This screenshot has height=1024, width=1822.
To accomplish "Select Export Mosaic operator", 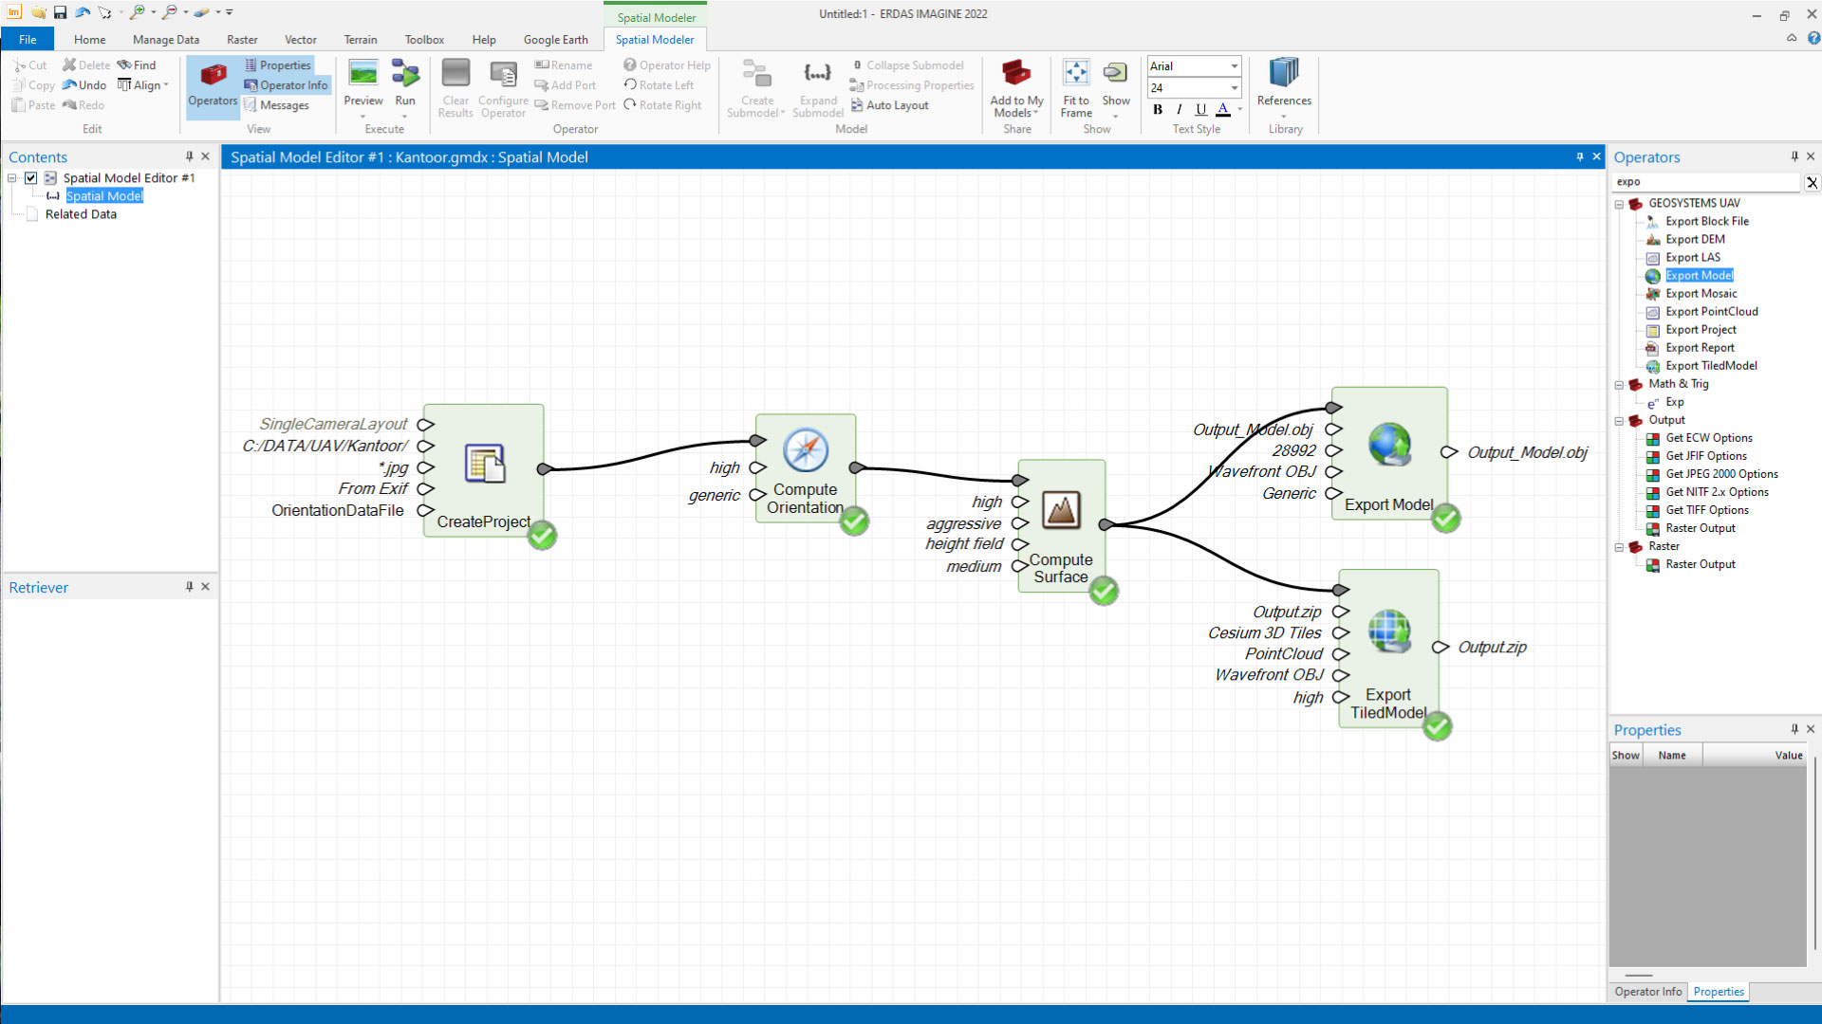I will [x=1701, y=294].
